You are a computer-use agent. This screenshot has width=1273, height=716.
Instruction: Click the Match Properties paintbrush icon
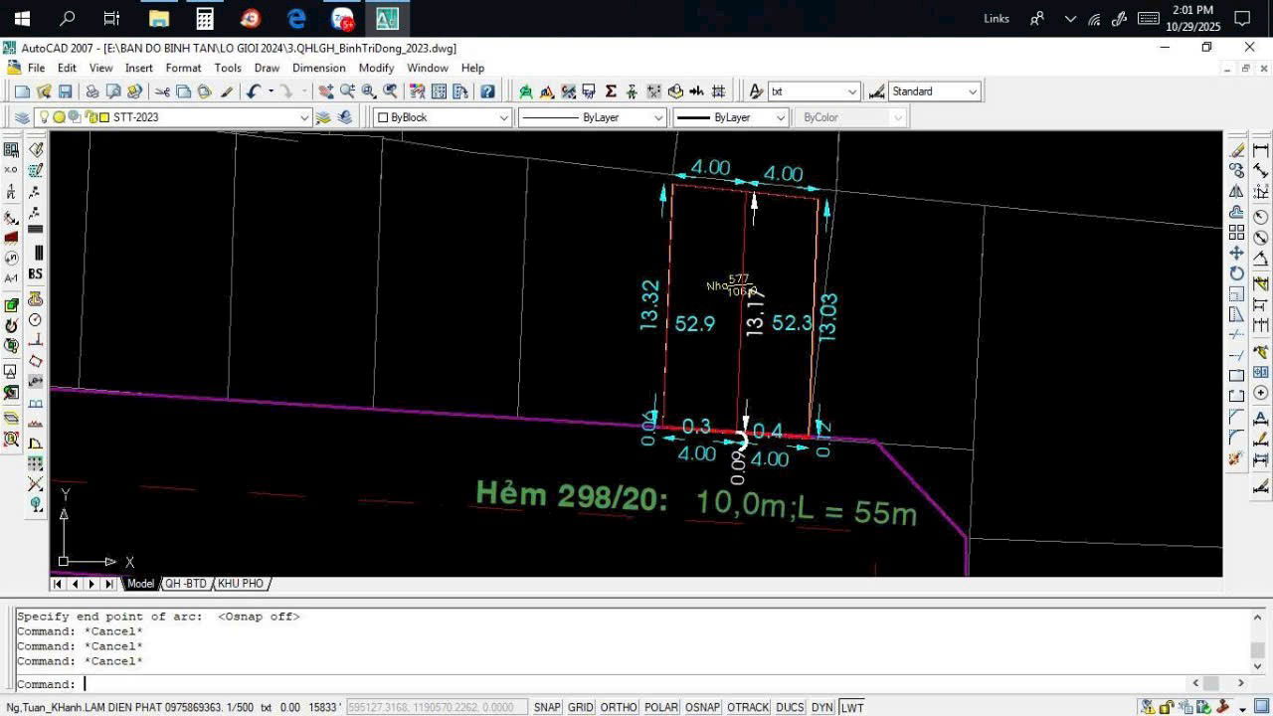click(x=227, y=91)
